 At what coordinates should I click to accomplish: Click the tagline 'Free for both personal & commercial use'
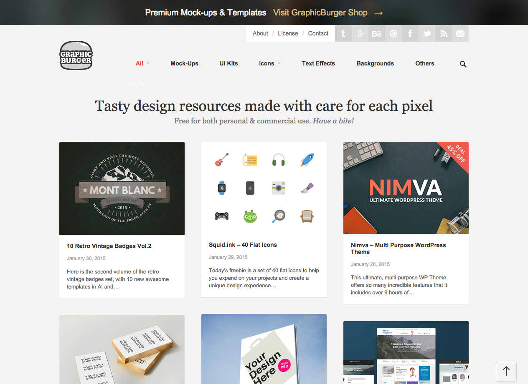[x=242, y=121]
